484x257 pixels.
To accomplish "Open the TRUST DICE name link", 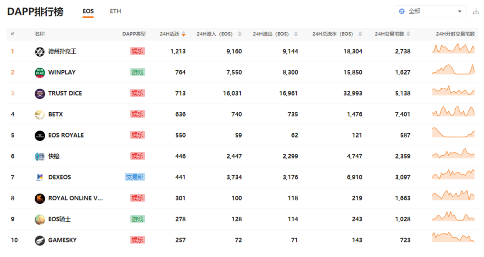I will click(x=65, y=93).
